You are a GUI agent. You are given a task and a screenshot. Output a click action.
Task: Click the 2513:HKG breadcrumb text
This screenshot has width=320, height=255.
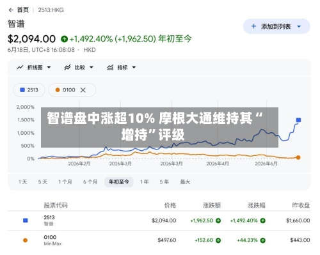[x=51, y=10]
